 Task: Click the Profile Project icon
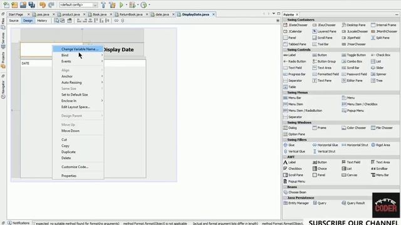[x=143, y=4]
